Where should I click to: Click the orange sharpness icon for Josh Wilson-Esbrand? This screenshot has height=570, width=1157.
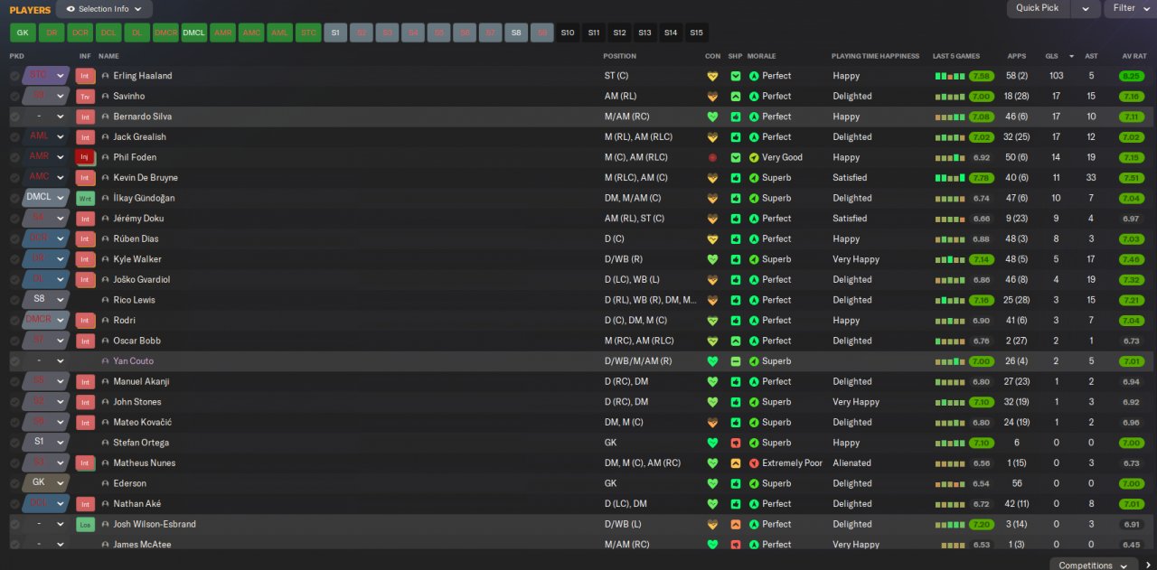point(736,524)
